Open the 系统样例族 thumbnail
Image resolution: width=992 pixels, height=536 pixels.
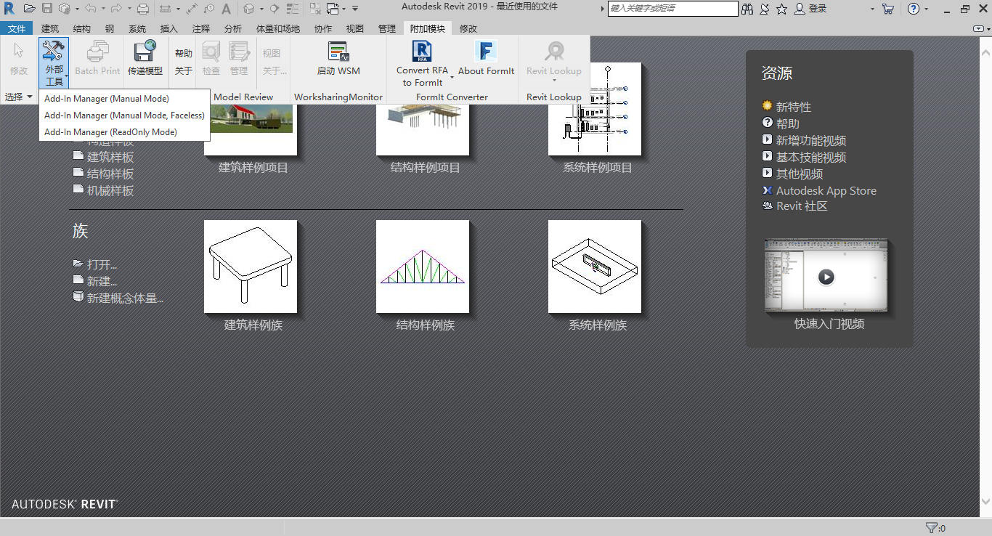pyautogui.click(x=595, y=267)
